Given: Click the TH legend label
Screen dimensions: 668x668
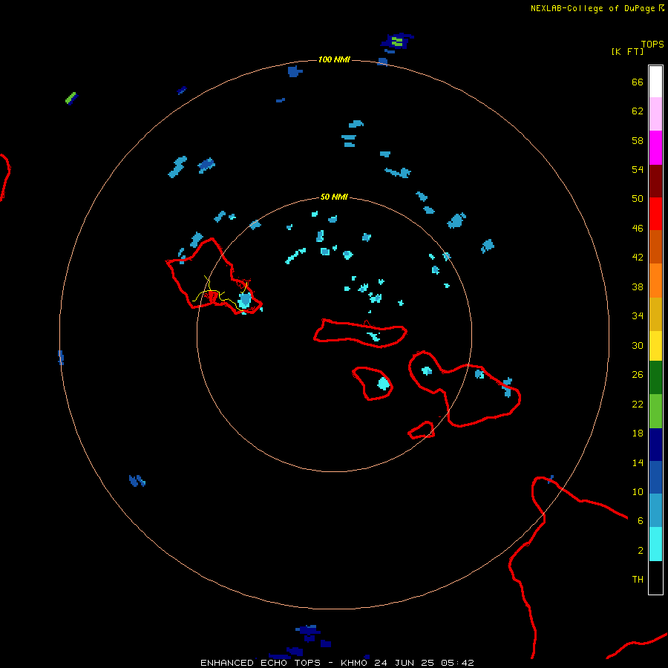Looking at the screenshot, I should coord(638,580).
